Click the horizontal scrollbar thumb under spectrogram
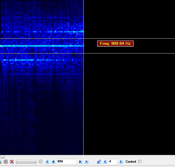The height and width of the screenshot is (167, 175). 3,157
